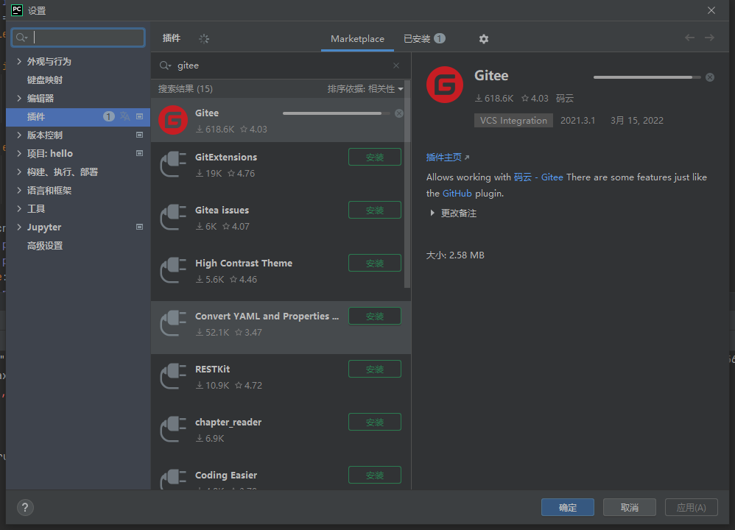Image resolution: width=735 pixels, height=530 pixels.
Task: Click Gitee download progress bar in list
Action: [x=336, y=113]
